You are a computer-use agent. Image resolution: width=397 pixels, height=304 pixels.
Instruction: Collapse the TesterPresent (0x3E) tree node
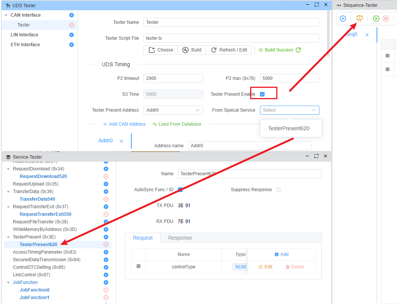click(8, 237)
